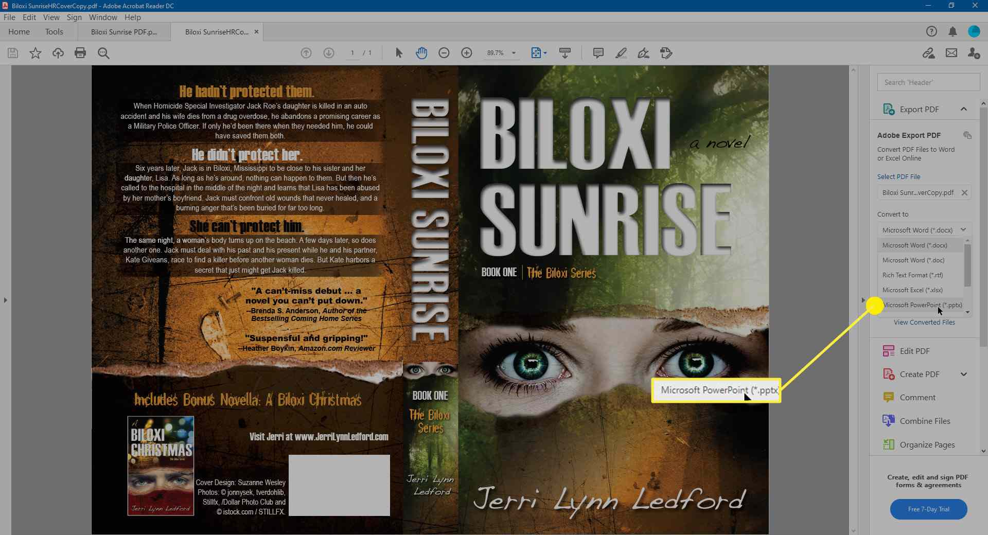Click the tools pane scrollbar down arrow
This screenshot has height=535, width=988.
[983, 451]
